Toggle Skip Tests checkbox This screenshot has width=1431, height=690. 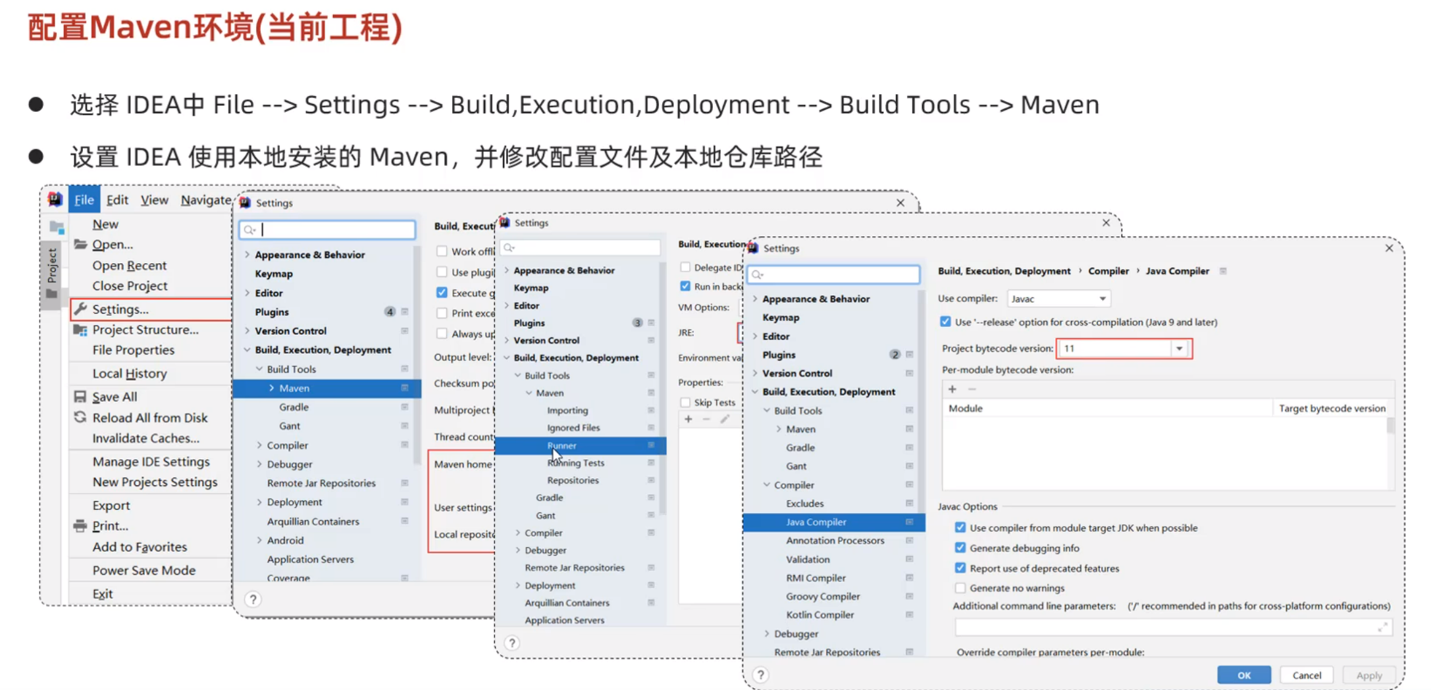click(685, 402)
